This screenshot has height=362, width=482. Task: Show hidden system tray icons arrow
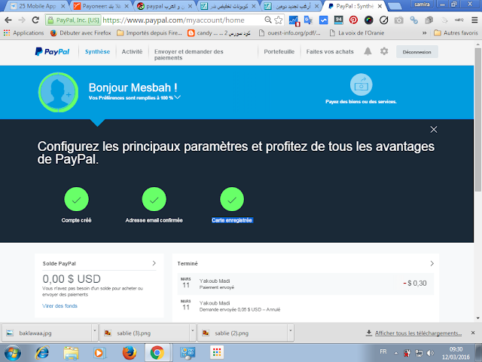[396, 353]
